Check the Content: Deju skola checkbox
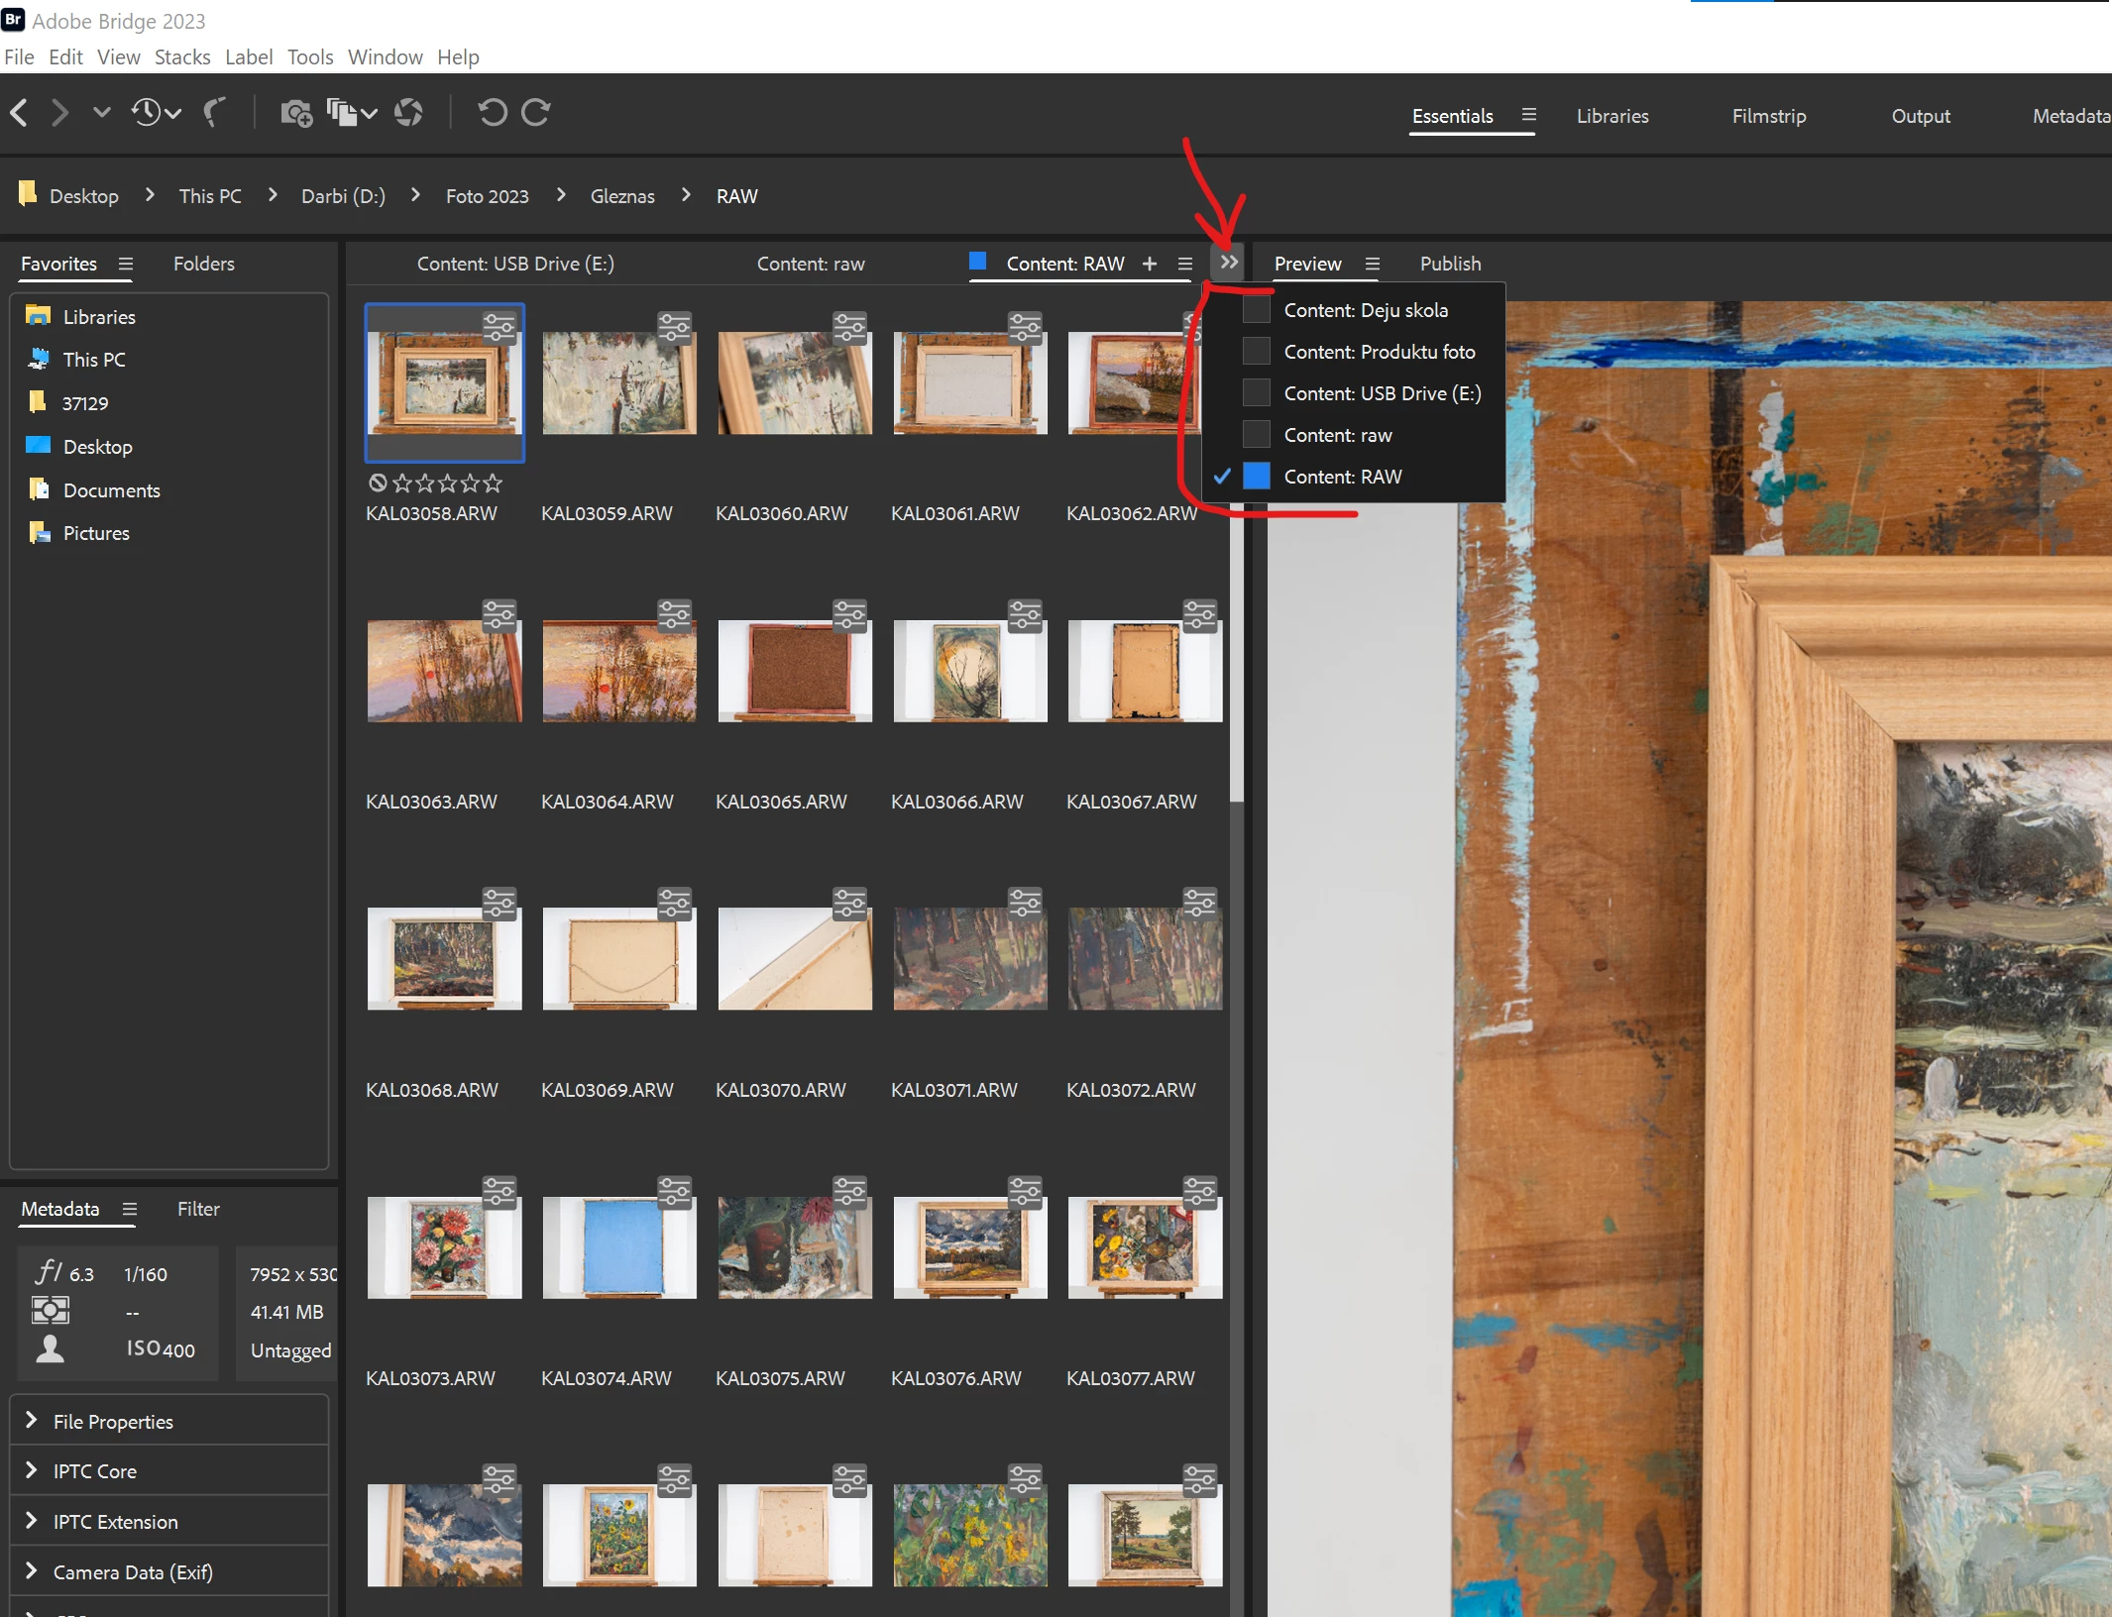The height and width of the screenshot is (1617, 2112). coord(1256,310)
